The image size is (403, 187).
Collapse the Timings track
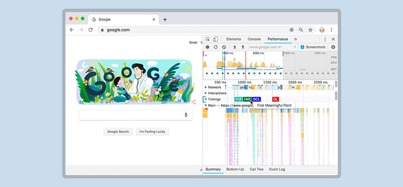206,99
